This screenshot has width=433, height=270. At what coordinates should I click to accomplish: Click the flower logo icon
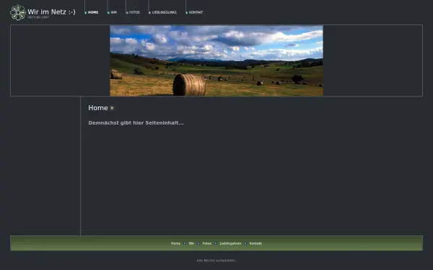[18, 12]
